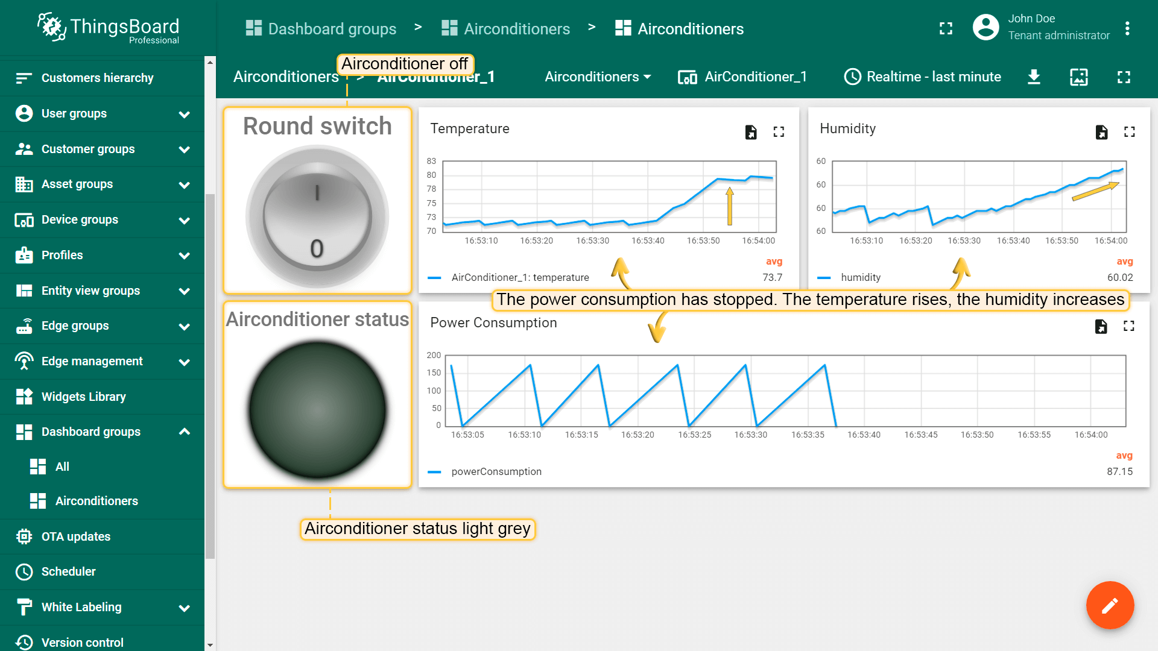Click the Edge groups router icon
Viewport: 1158px width, 651px height.
(24, 325)
